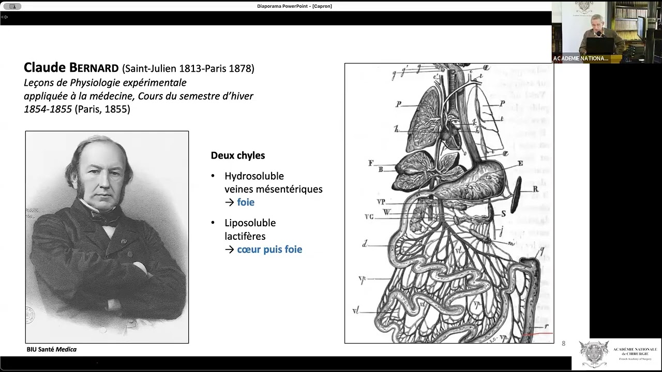
Task: Click the anatomical engraving figure on slide
Action: (x=449, y=203)
